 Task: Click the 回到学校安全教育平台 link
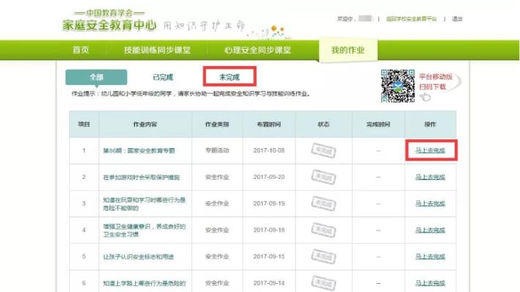(411, 19)
